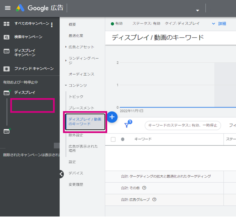Screen dimensions: 236x217
Task: Open the デバイス page
Action: (x=76, y=173)
